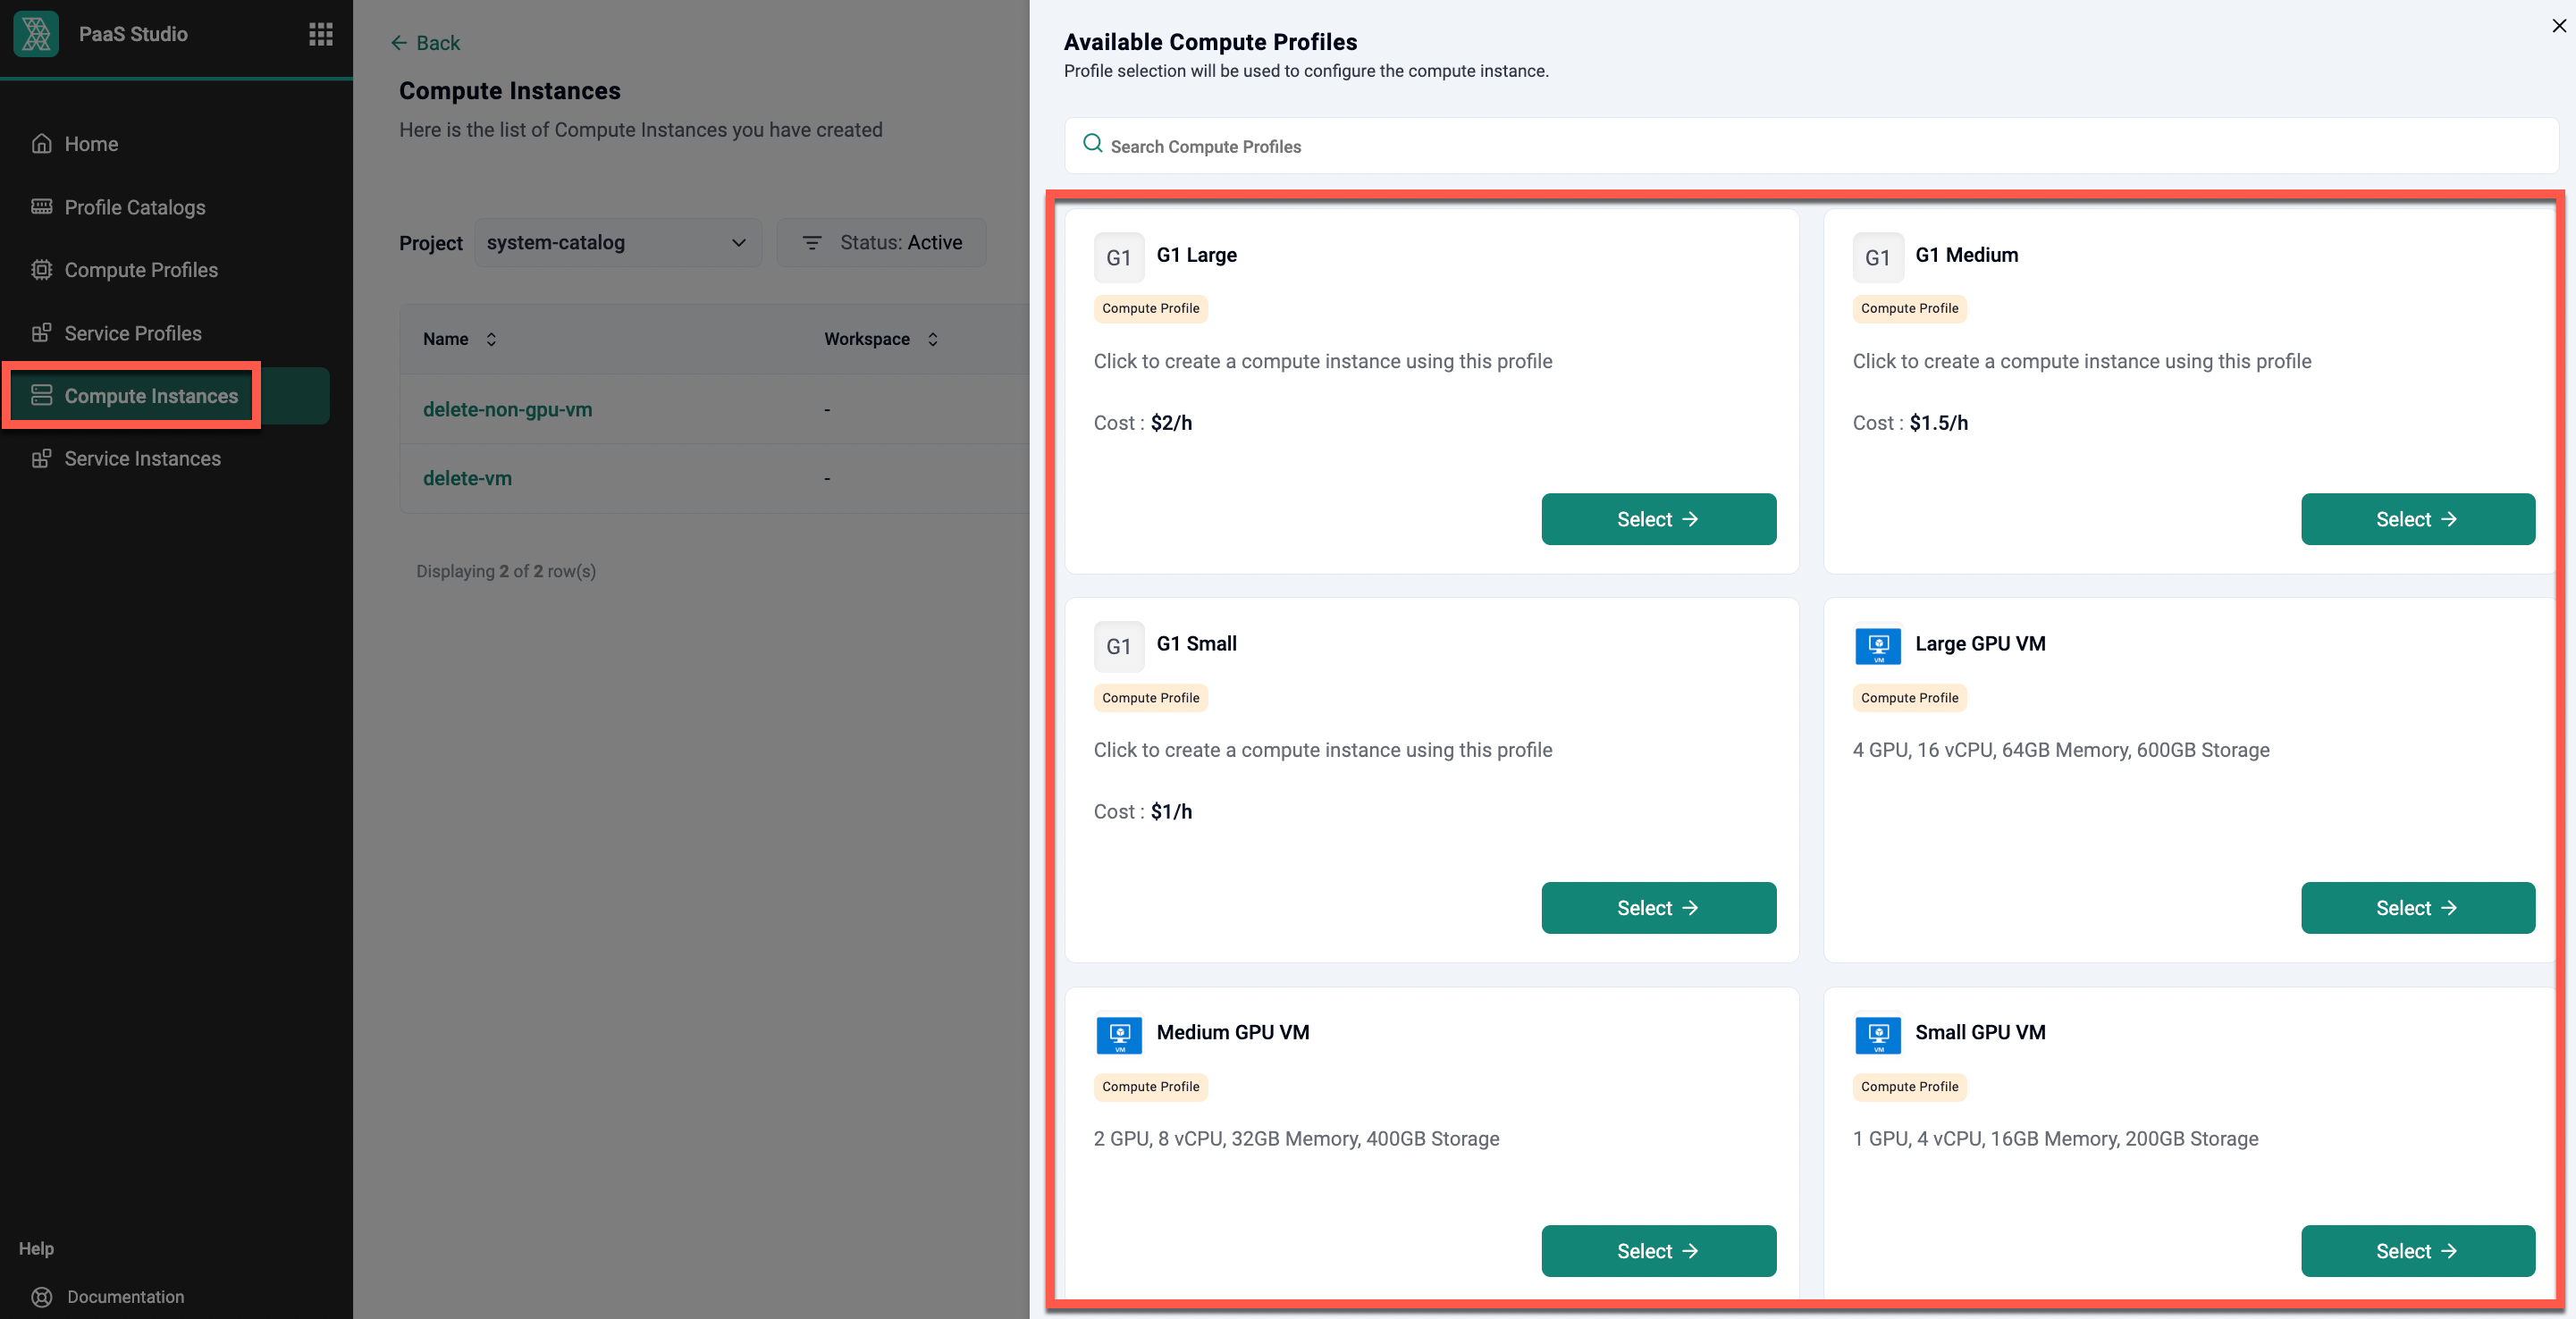Focus the Search Compute Profiles field
The width and height of the screenshot is (2576, 1319).
point(1811,146)
